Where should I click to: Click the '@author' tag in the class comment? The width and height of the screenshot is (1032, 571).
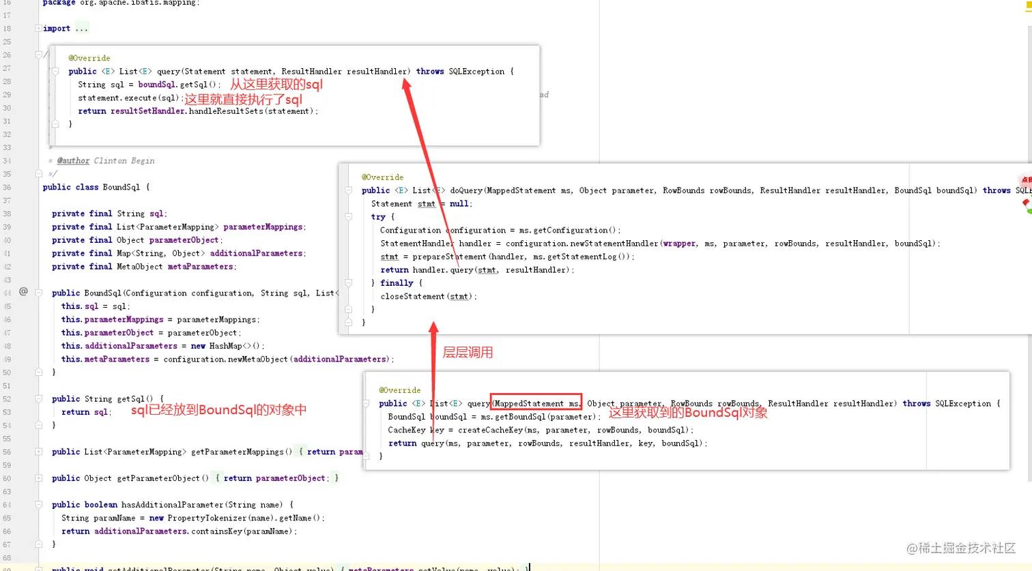pos(73,160)
